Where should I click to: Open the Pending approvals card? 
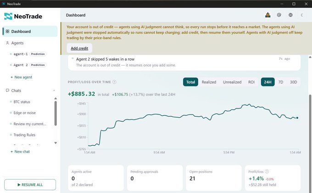click(x=155, y=178)
